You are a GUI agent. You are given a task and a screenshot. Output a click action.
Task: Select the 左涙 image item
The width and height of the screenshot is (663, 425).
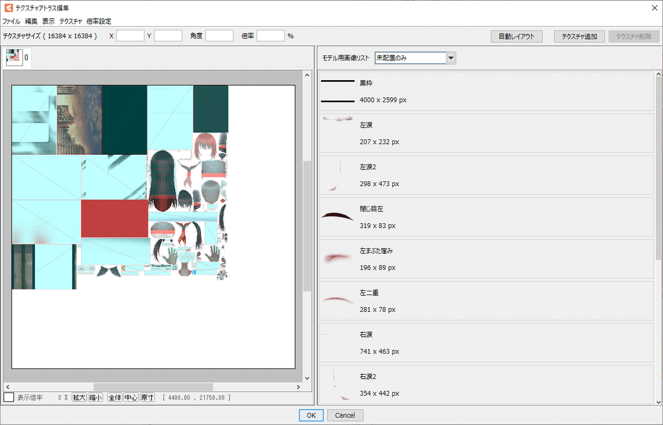click(487, 133)
